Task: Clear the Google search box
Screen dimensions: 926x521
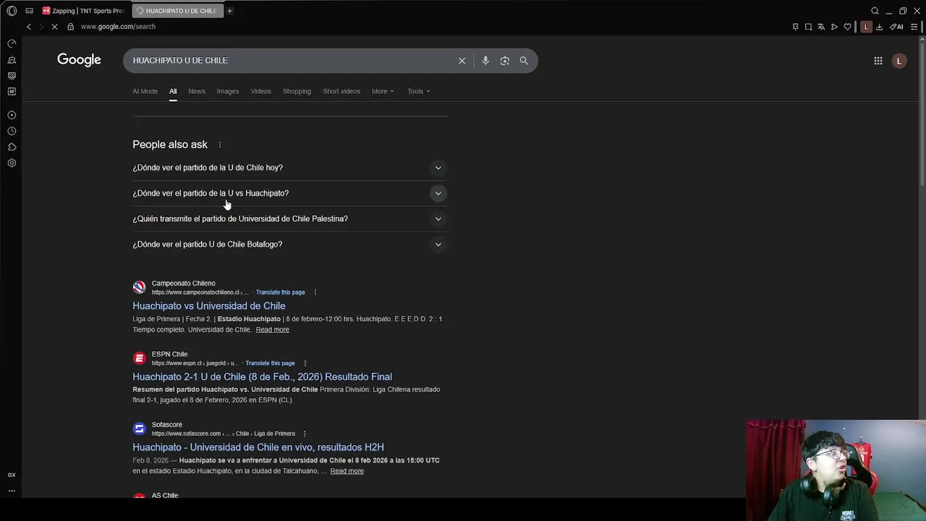Action: coord(462,61)
